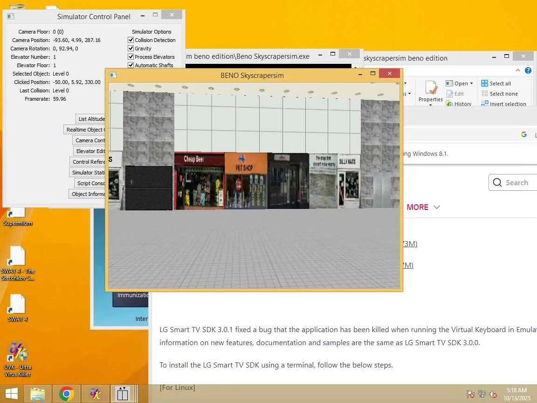
Task: Expand the MORE menu on webpage
Action: click(x=423, y=207)
